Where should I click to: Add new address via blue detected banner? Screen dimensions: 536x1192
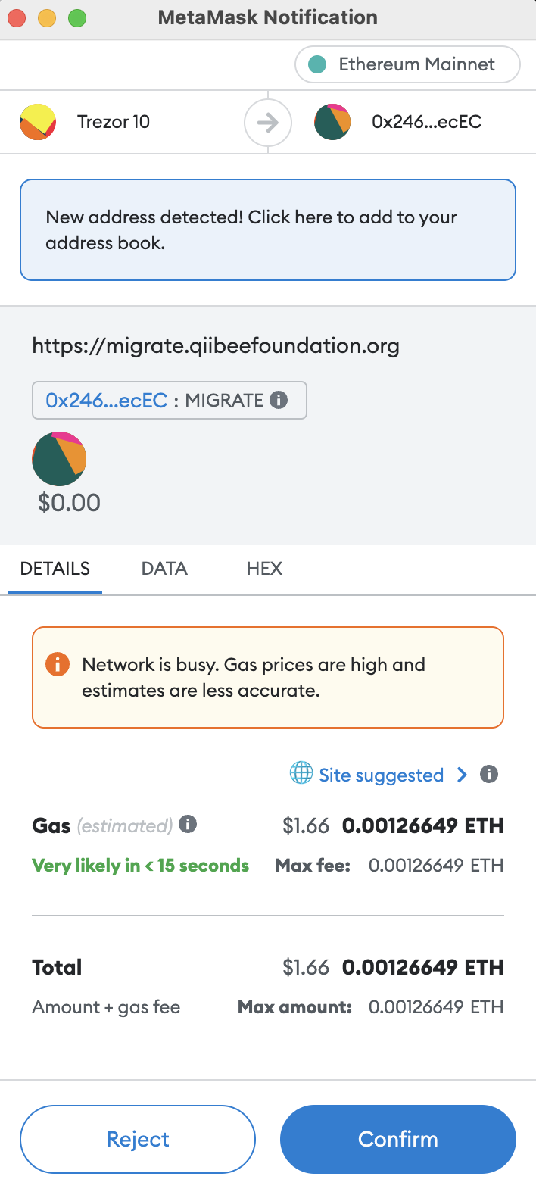(268, 229)
